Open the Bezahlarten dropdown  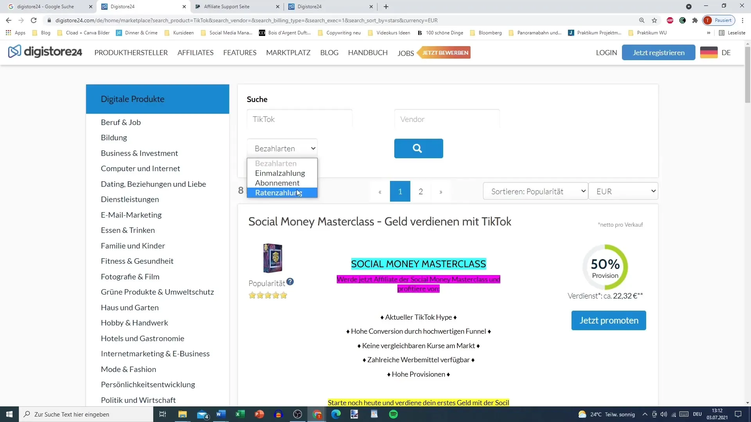coord(282,148)
